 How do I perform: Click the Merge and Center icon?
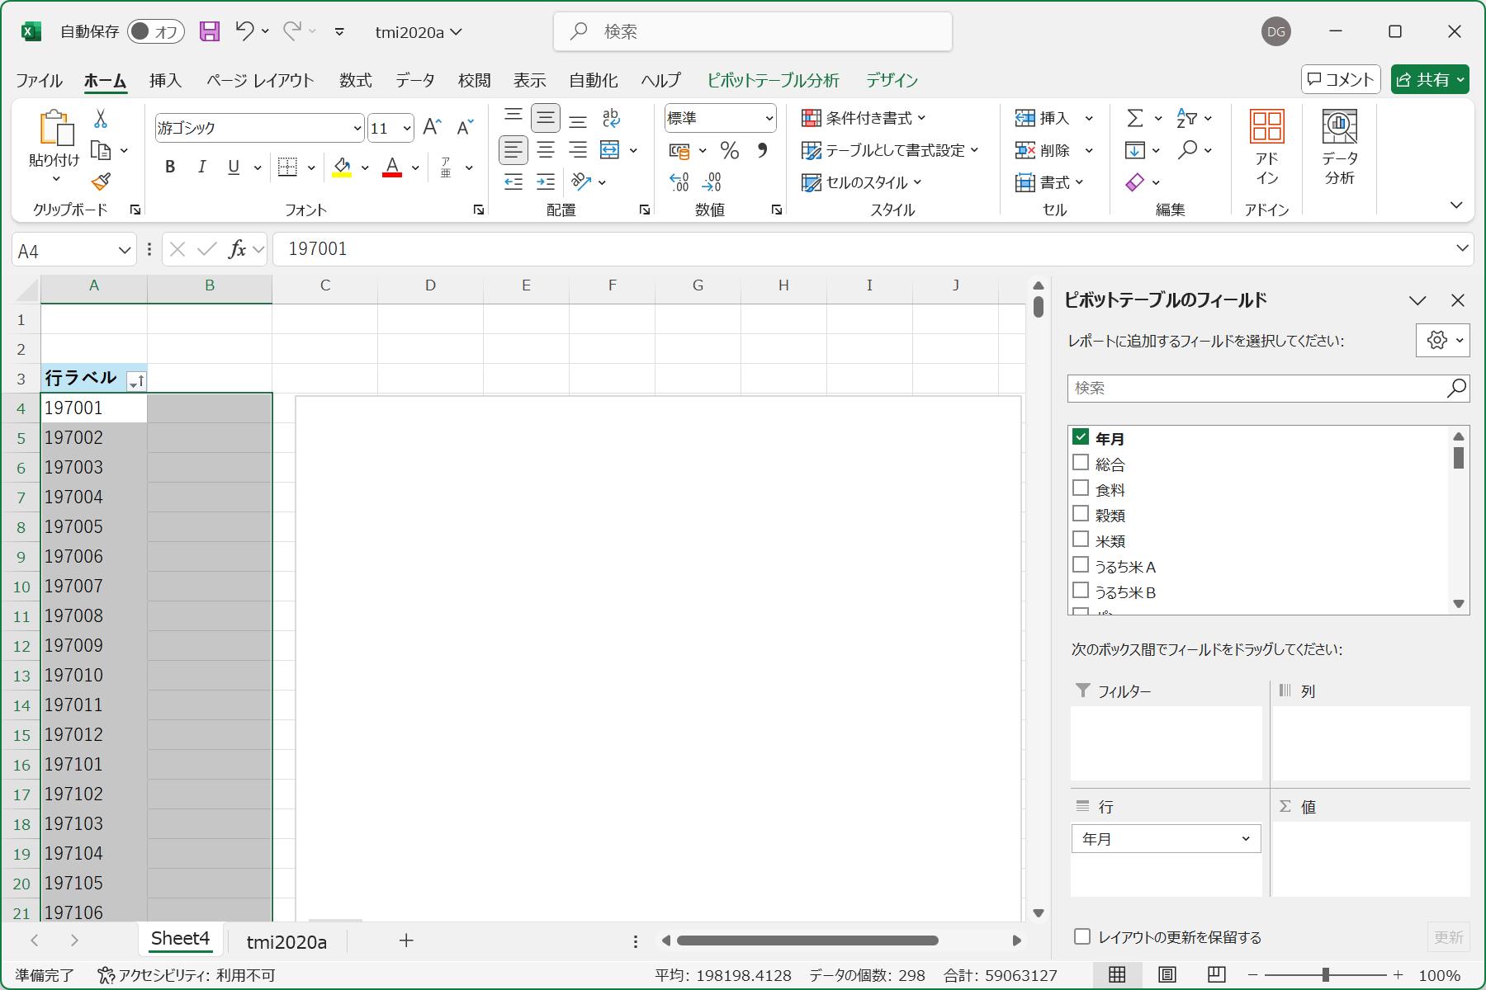tap(609, 150)
